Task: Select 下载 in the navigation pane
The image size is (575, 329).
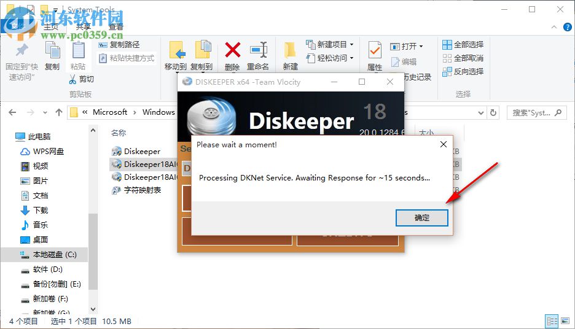Action: (x=34, y=210)
